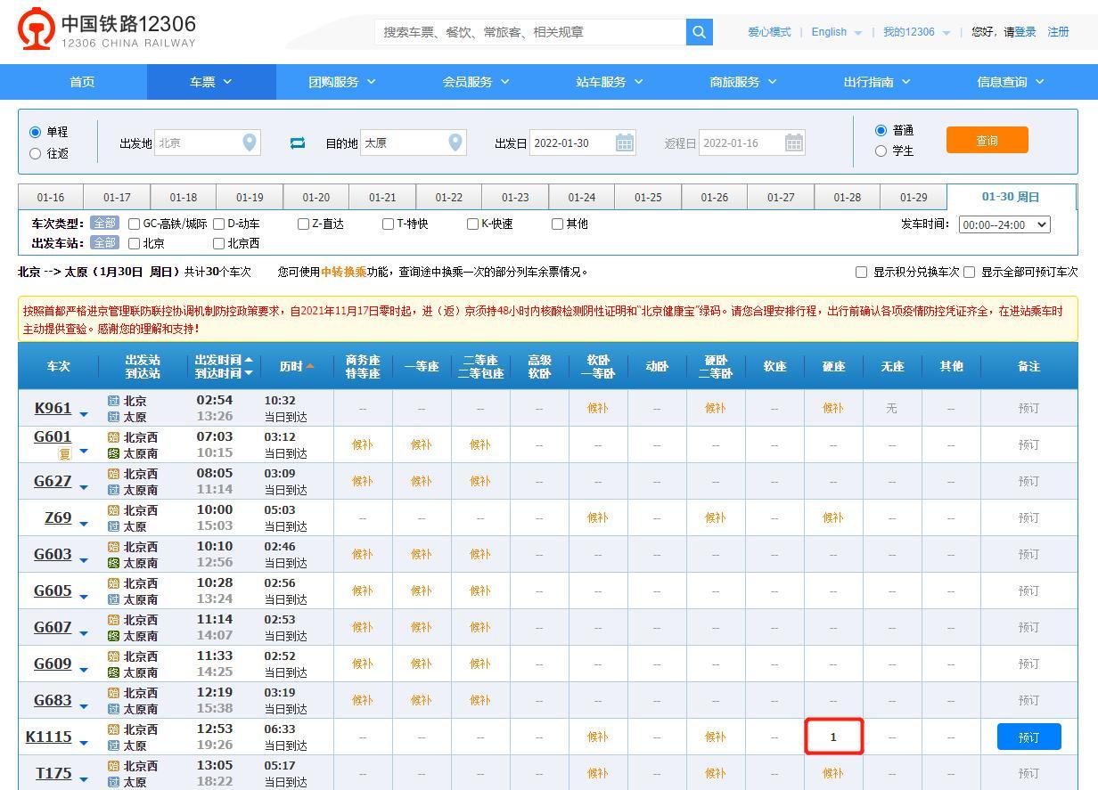
Task: Click the orange 查询 search button
Action: (987, 140)
